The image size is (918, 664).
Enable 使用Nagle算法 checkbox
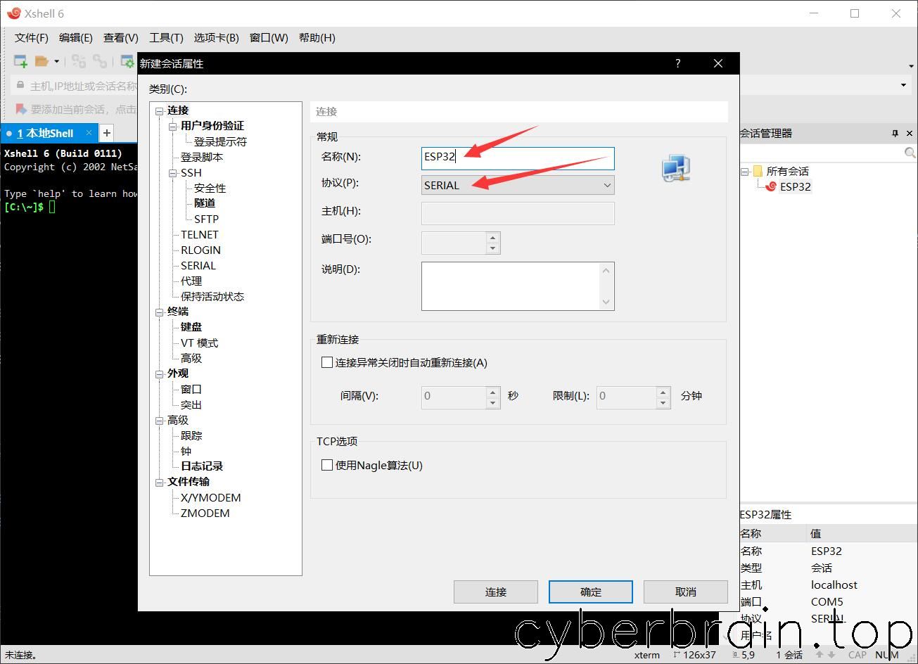(326, 465)
